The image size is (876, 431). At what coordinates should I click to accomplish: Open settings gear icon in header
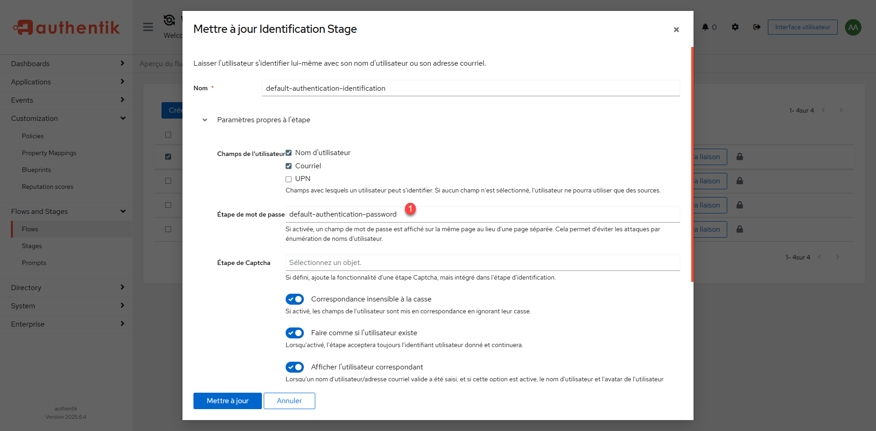[x=735, y=27]
